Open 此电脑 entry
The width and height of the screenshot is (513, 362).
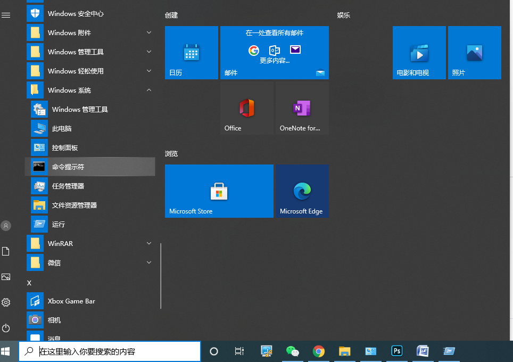(90, 129)
